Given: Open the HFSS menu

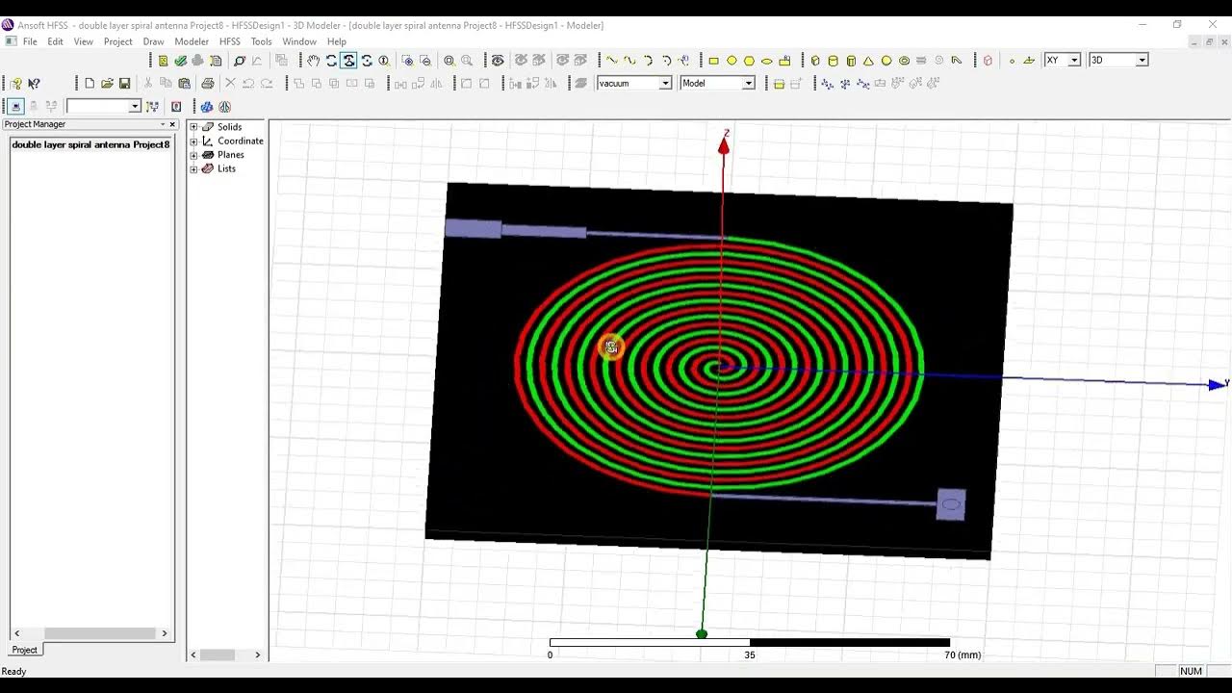Looking at the screenshot, I should [x=230, y=41].
